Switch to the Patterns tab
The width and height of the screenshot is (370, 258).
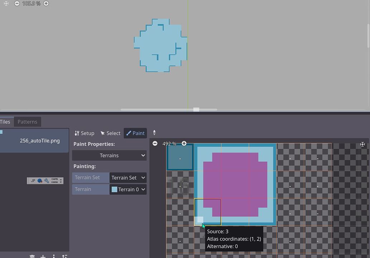click(27, 122)
